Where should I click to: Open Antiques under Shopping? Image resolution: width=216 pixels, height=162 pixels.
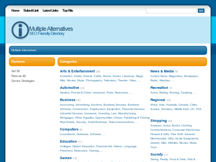156,125
